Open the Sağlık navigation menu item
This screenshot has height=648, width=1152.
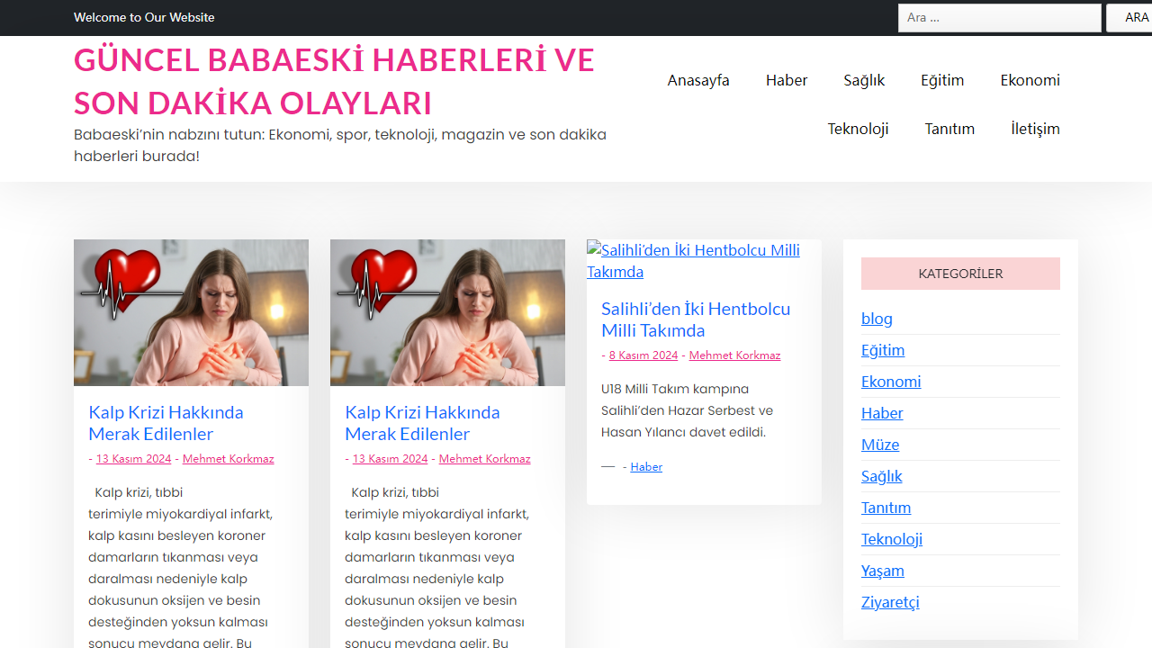click(x=864, y=80)
